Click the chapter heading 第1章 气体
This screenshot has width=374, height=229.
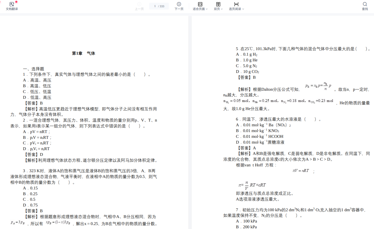pos(83,53)
